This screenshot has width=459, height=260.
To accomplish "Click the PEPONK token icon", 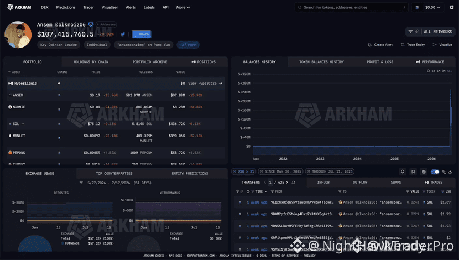I will point(10,153).
